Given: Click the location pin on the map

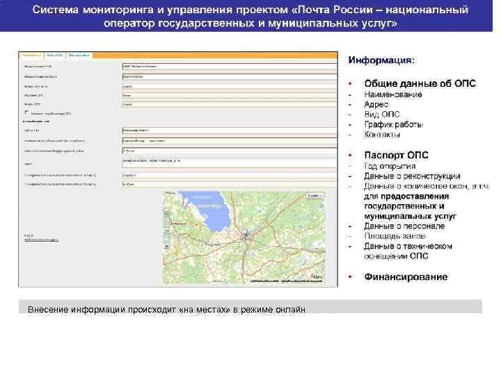Looking at the screenshot, I should (x=246, y=233).
